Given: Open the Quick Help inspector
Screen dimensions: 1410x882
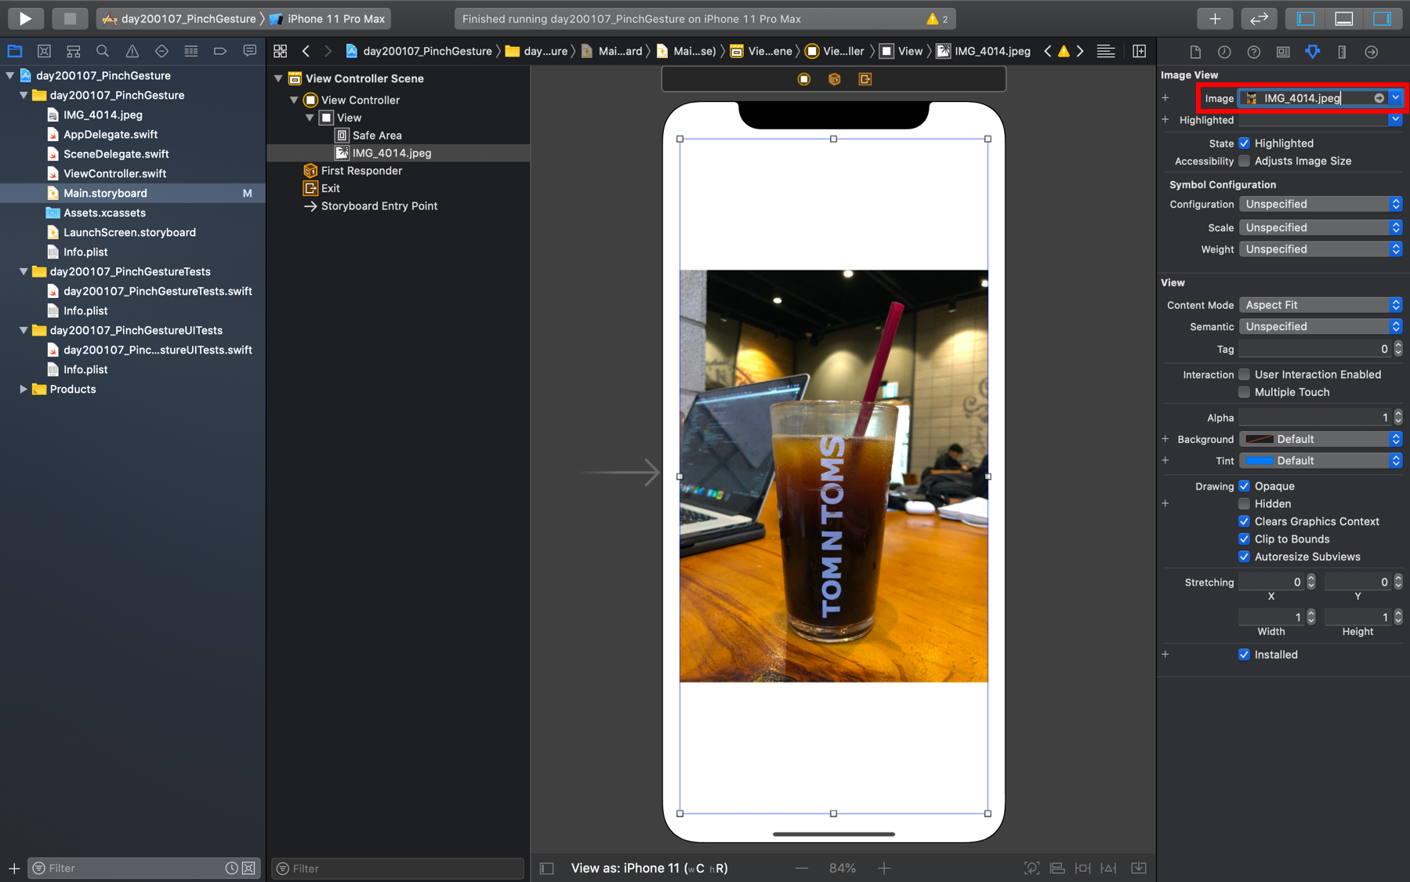Looking at the screenshot, I should (1254, 52).
